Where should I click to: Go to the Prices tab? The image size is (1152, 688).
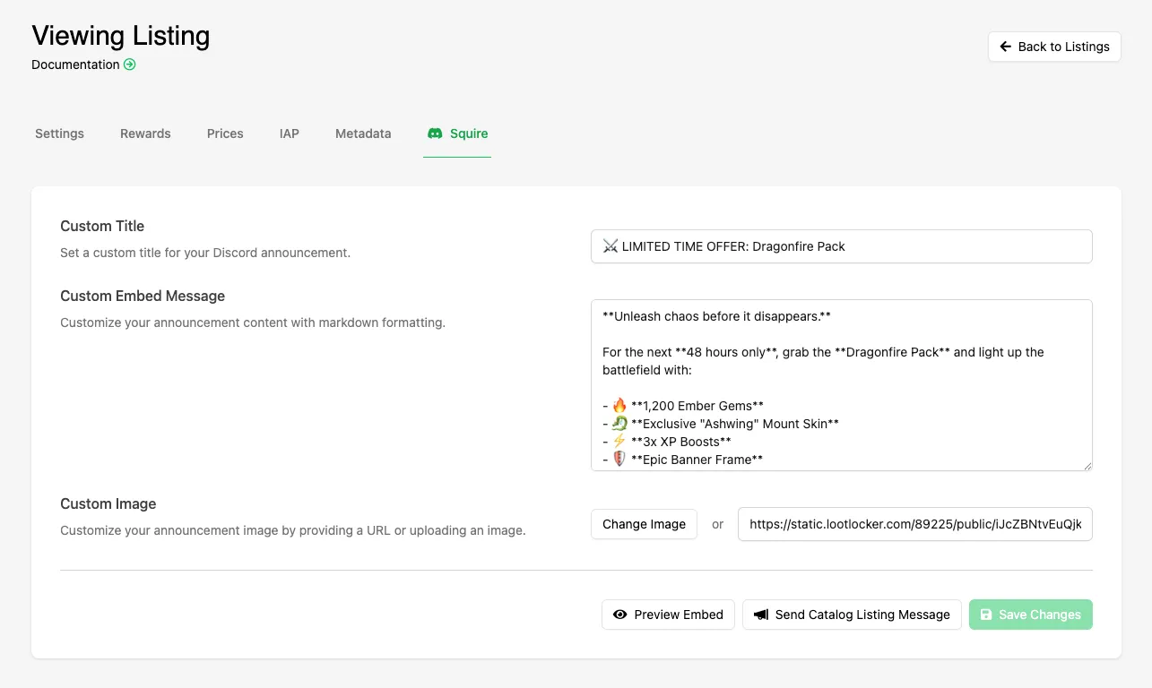coord(225,133)
